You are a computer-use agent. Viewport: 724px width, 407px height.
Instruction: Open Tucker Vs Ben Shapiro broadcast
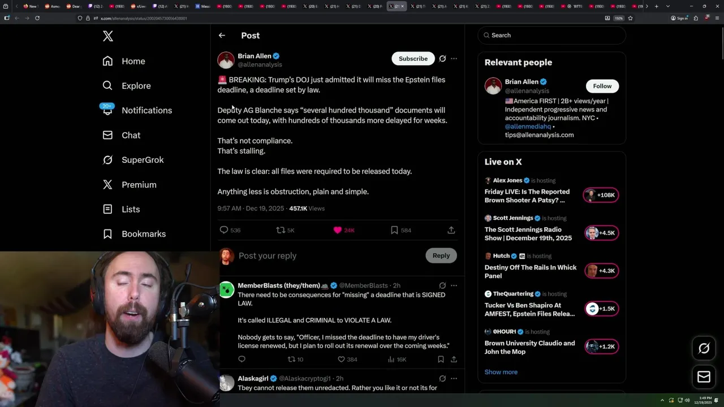[x=529, y=309]
